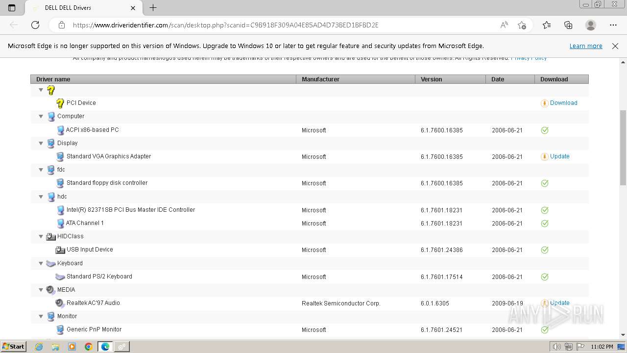This screenshot has width=627, height=353.
Task: Download the PCI Device driver
Action: [x=563, y=103]
